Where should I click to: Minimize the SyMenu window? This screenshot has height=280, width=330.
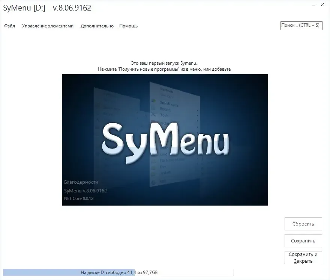click(313, 6)
